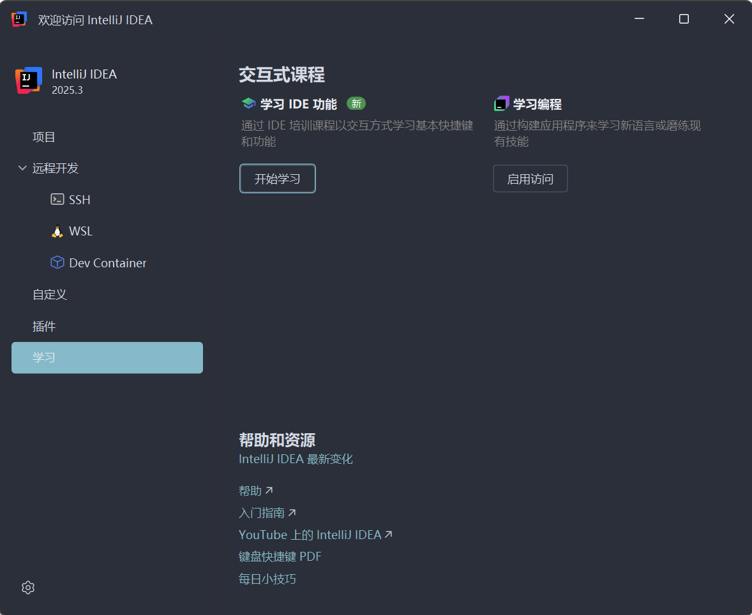Select the SSH terminal icon under 远程开发
This screenshot has width=752, height=615.
click(56, 199)
